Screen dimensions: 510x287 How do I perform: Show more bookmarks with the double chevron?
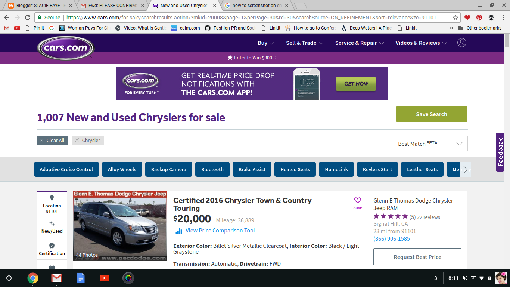(x=451, y=28)
